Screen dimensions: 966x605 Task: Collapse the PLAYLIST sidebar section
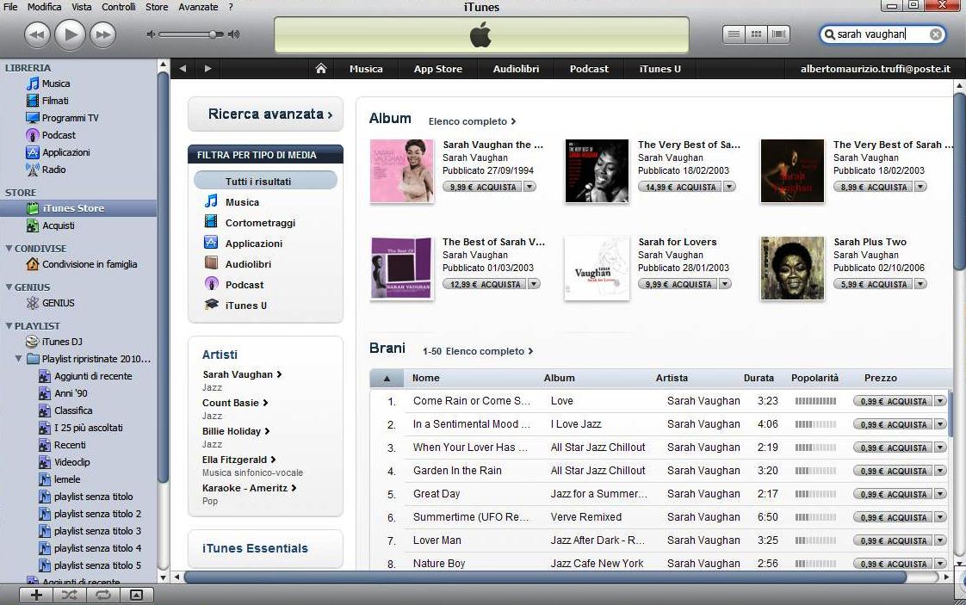pos(9,326)
